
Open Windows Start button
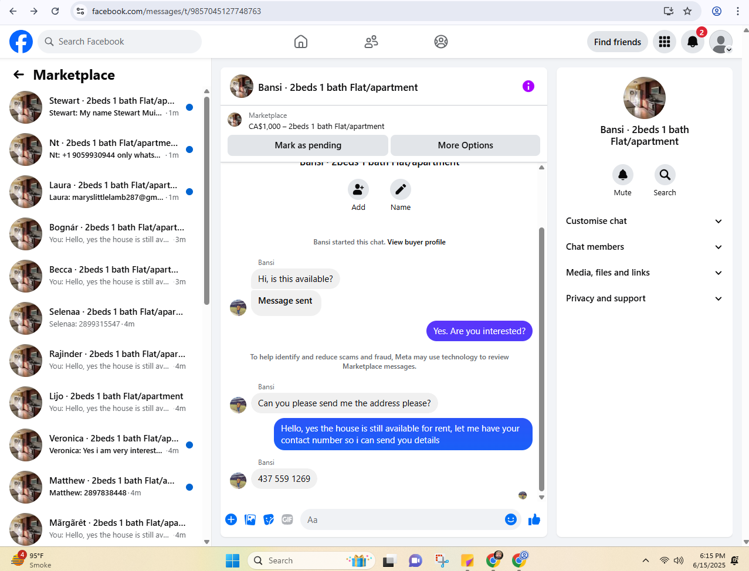233,560
